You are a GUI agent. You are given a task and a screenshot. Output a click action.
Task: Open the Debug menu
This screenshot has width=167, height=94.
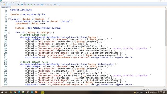click(x=15, y=3)
